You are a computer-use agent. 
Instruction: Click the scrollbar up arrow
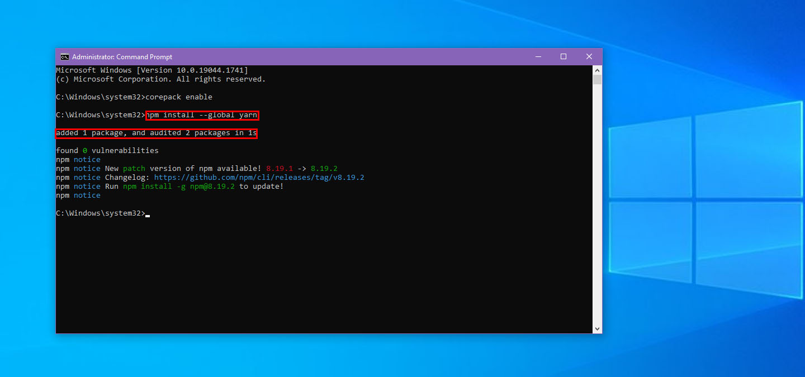(x=597, y=70)
